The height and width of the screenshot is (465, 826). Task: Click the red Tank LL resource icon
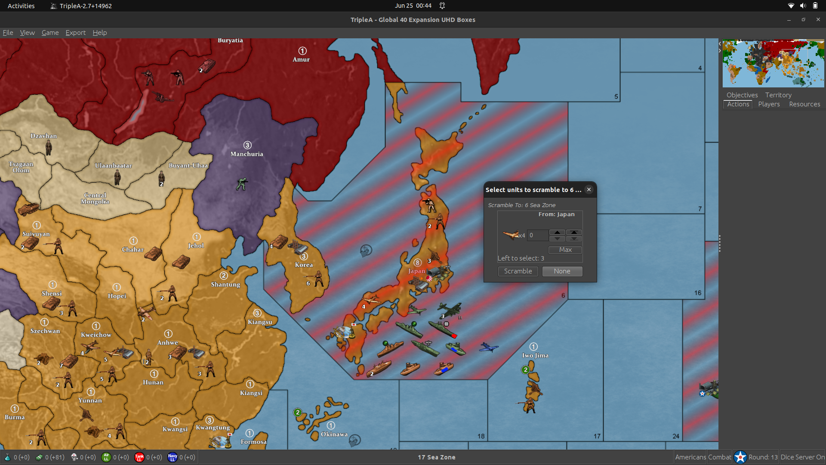[x=139, y=457]
